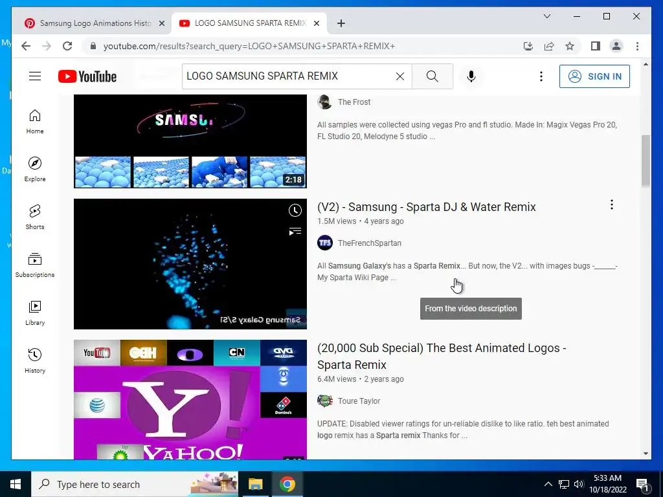
Task: Open Chrome's three-dot menu
Action: point(637,46)
